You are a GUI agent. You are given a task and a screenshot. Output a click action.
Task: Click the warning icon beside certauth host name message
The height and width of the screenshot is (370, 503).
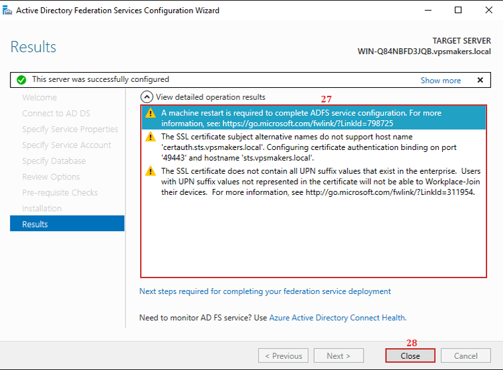point(151,137)
